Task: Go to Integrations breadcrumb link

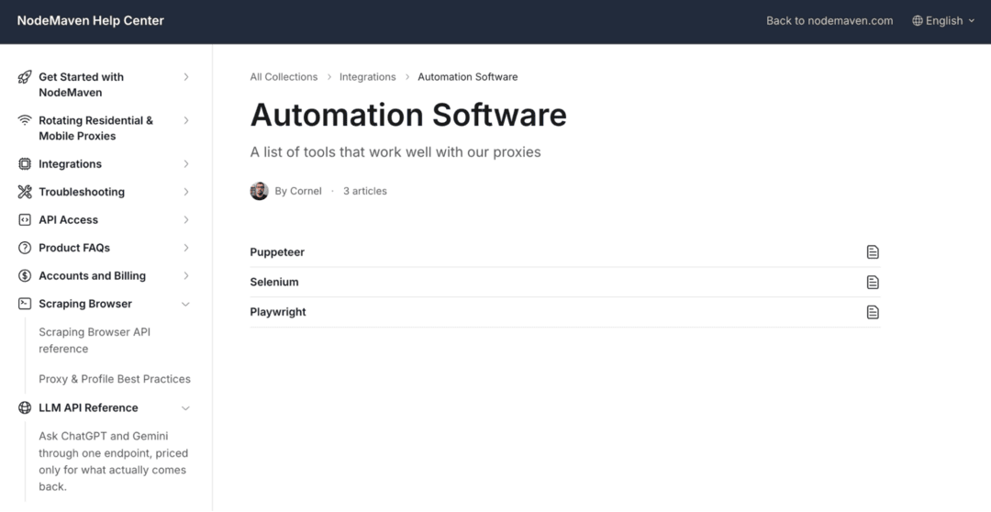Action: pos(367,76)
